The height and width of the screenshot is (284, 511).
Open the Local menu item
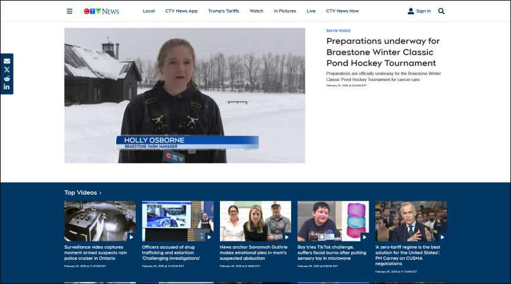point(149,11)
